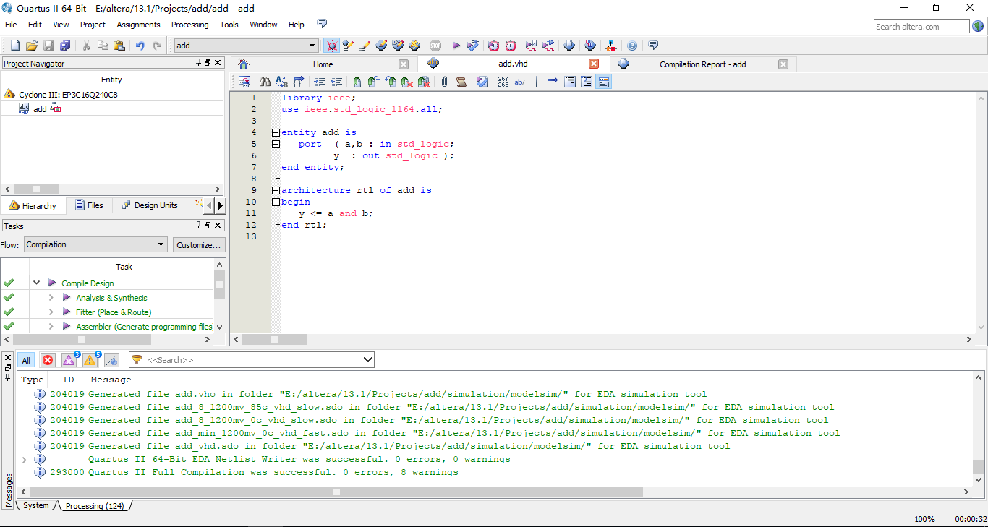The width and height of the screenshot is (988, 527).
Task: Collapse the Compile Design task
Action: [36, 283]
